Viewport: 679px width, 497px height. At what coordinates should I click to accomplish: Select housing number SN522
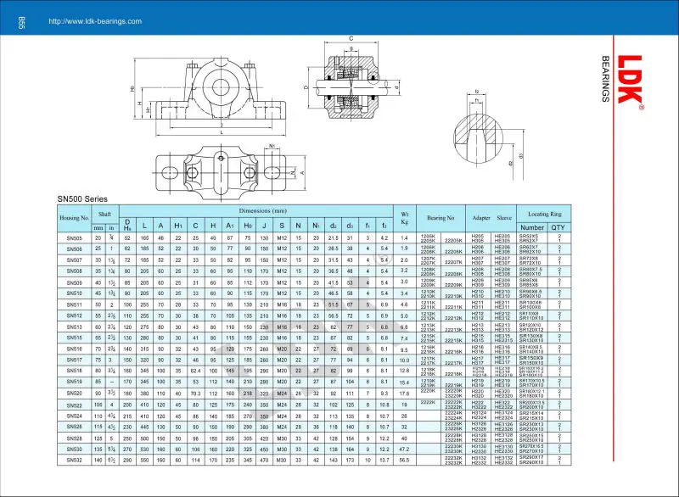tap(74, 405)
